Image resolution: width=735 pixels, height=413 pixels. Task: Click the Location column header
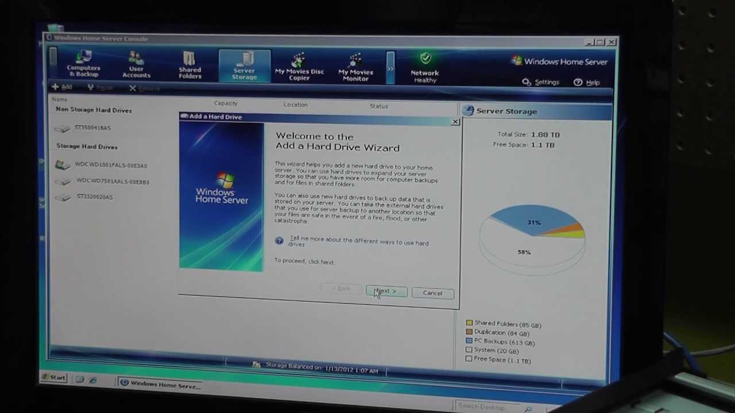tap(295, 104)
